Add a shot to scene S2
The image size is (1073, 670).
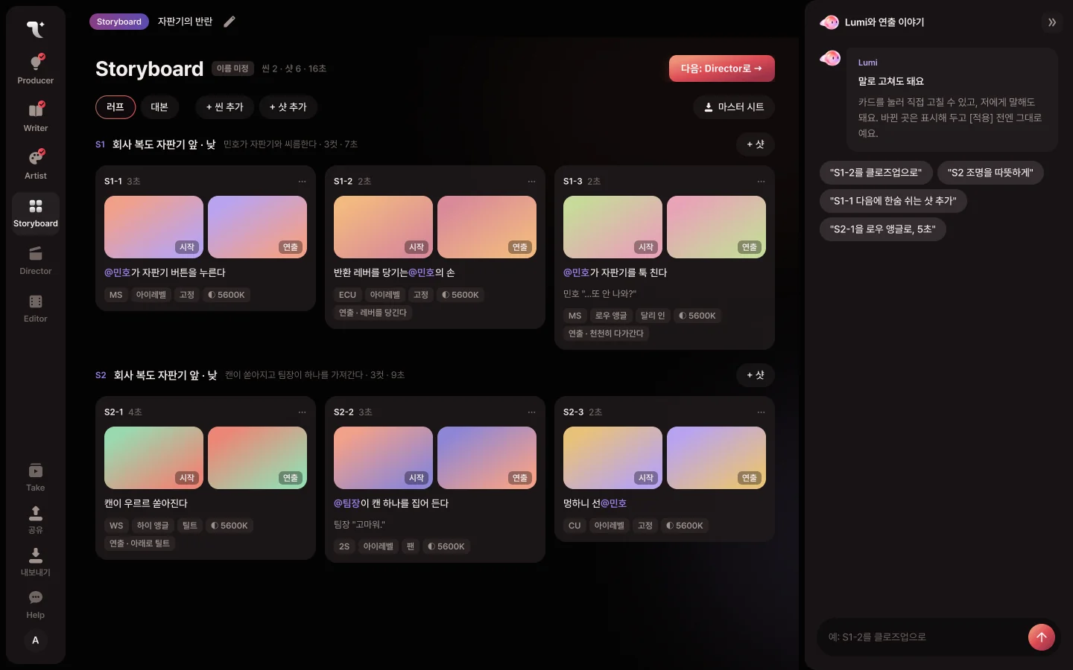[x=756, y=375]
